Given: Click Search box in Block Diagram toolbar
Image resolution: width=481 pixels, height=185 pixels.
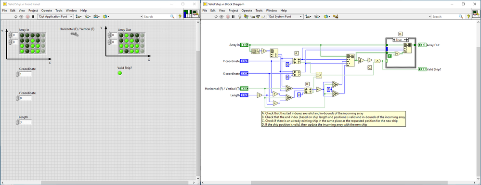Looking at the screenshot, I should (445, 16).
